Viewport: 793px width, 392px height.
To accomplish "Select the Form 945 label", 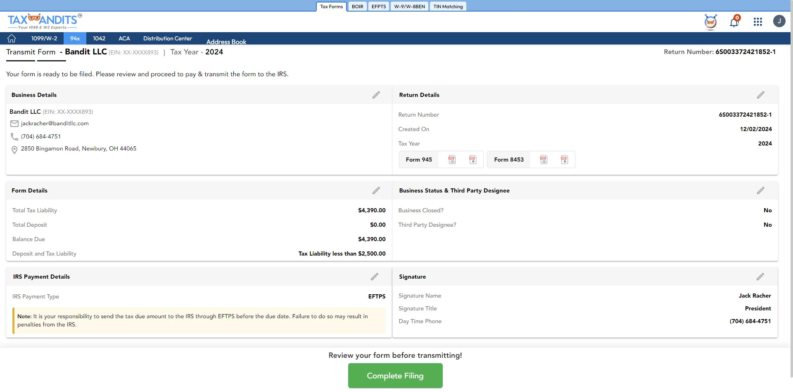I will pos(419,160).
